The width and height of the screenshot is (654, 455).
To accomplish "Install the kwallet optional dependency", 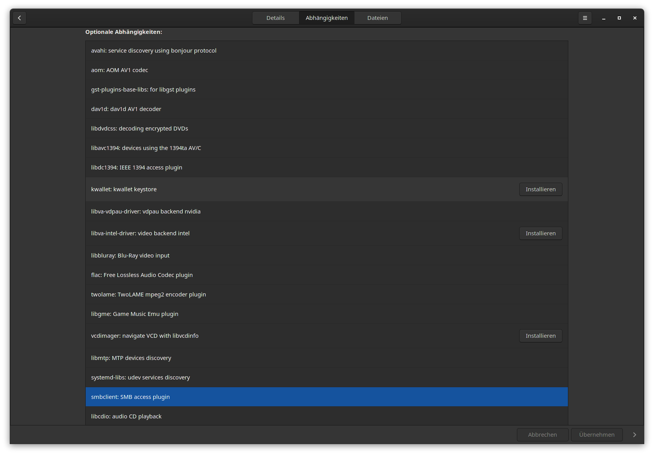I will (x=540, y=189).
